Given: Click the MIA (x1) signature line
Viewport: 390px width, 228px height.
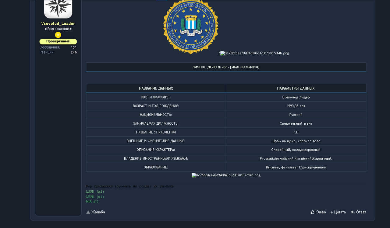Looking at the screenshot, I should [92, 202].
